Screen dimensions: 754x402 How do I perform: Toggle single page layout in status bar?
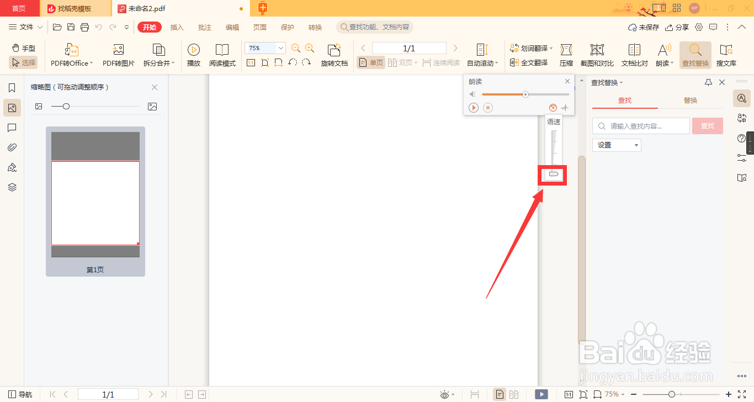click(499, 394)
